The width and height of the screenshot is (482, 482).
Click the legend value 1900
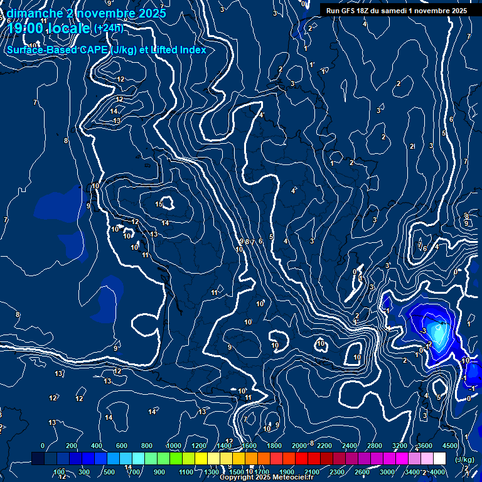(287, 472)
